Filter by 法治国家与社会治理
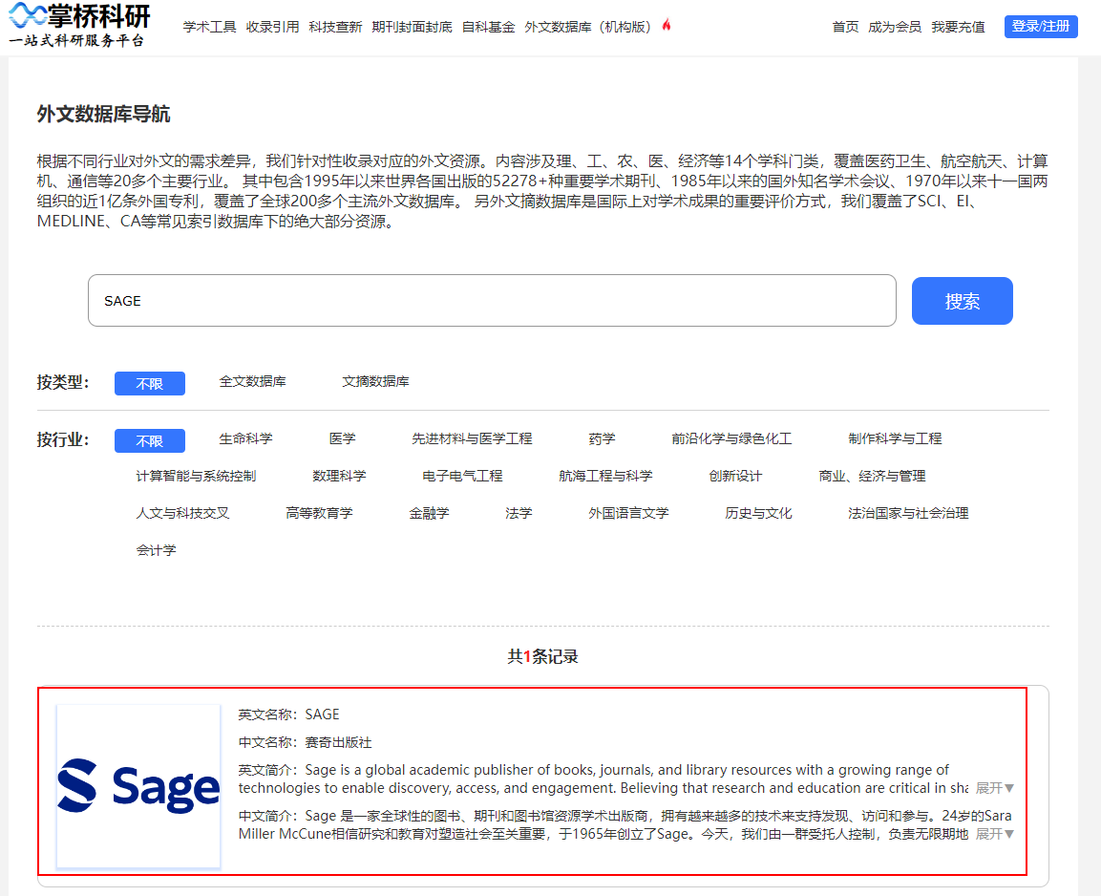The height and width of the screenshot is (896, 1101). click(908, 513)
